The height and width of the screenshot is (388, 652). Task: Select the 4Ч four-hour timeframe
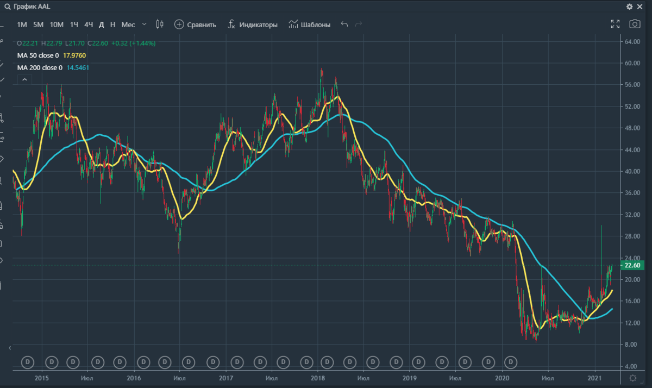[89, 24]
